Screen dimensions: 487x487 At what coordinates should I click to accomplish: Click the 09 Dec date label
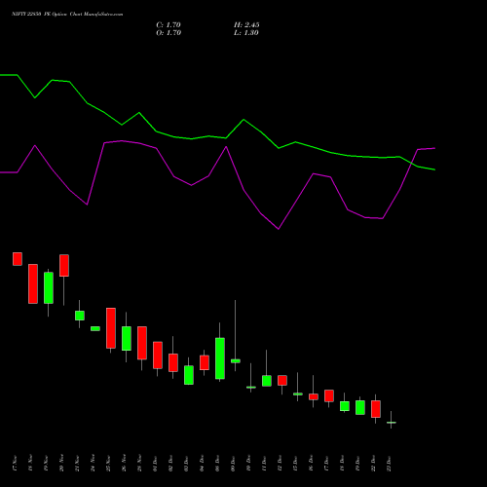pyautogui.click(x=233, y=464)
